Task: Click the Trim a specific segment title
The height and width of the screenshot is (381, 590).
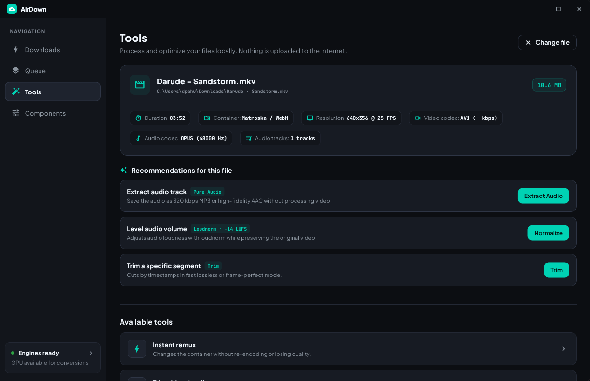Action: point(164,266)
